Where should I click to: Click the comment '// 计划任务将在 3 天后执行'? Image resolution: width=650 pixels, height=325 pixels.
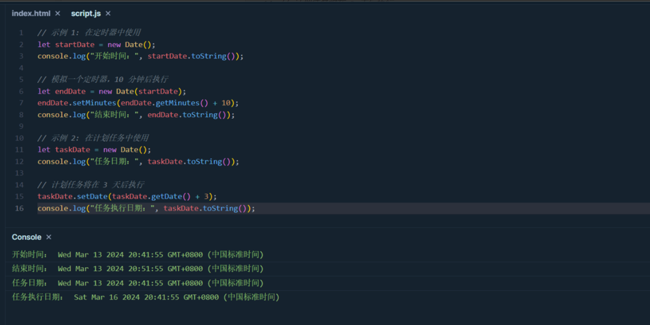pyautogui.click(x=91, y=185)
